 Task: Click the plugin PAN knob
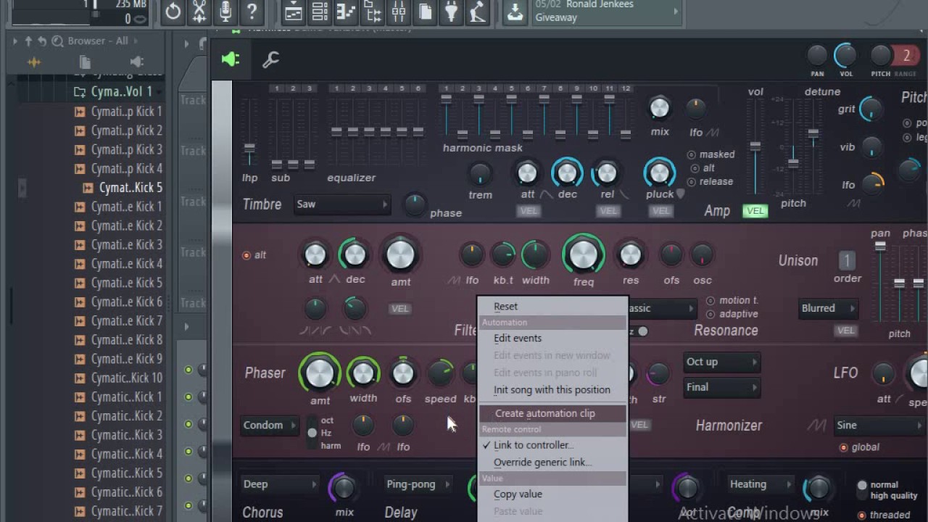pos(817,56)
